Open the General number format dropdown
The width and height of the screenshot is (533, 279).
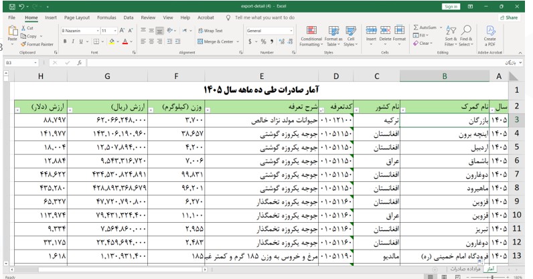tap(291, 31)
